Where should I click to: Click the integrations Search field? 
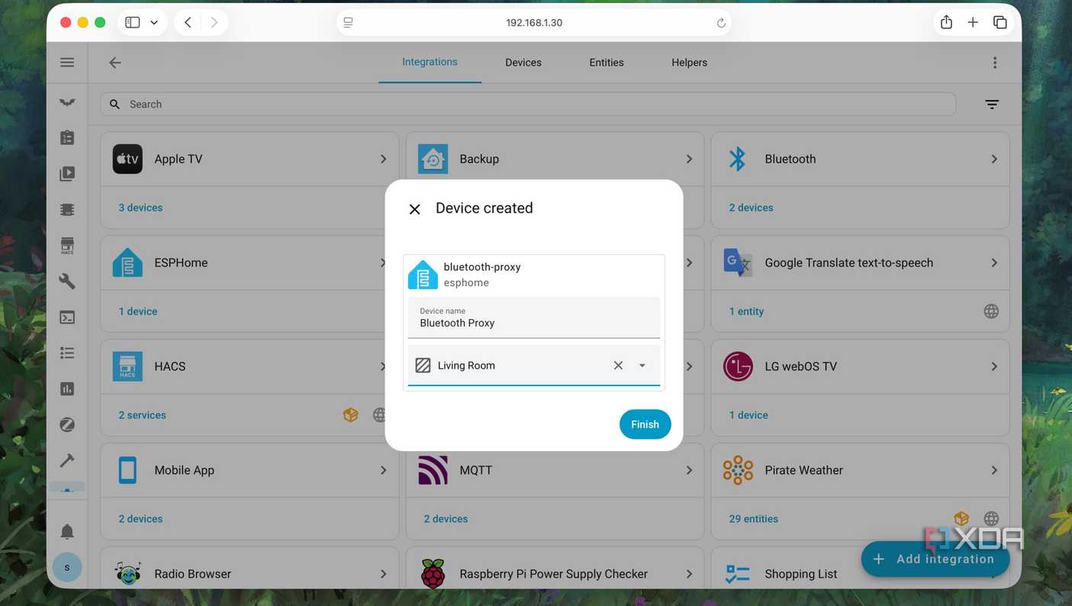(x=528, y=105)
